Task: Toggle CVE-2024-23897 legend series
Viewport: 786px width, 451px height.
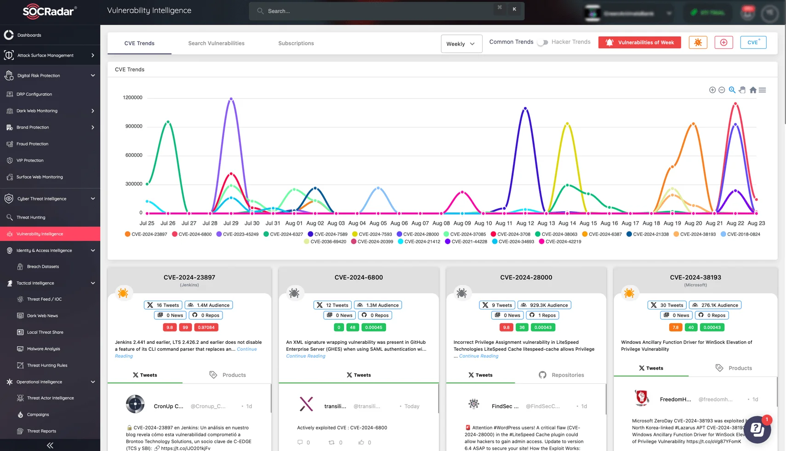Action: click(x=146, y=234)
